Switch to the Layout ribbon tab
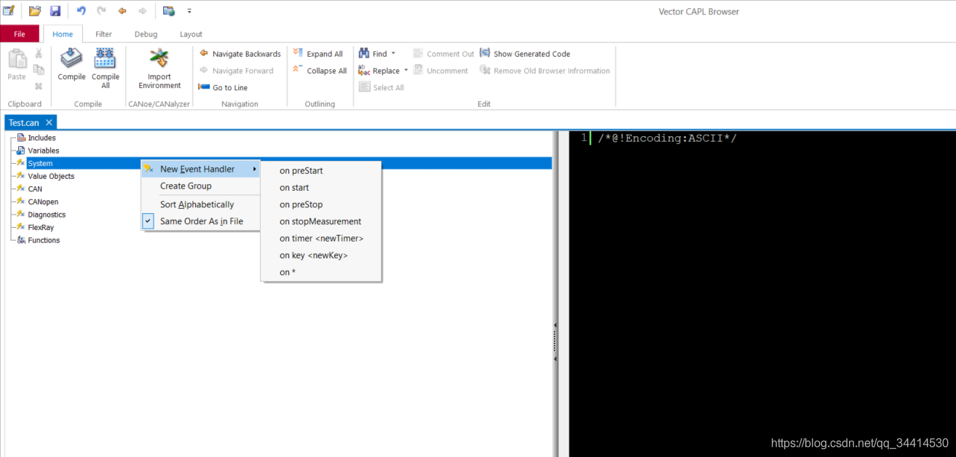Image resolution: width=956 pixels, height=457 pixels. [x=191, y=34]
